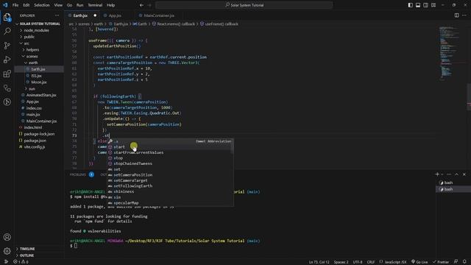Click the Solar System Tutorial command center

tap(244, 5)
